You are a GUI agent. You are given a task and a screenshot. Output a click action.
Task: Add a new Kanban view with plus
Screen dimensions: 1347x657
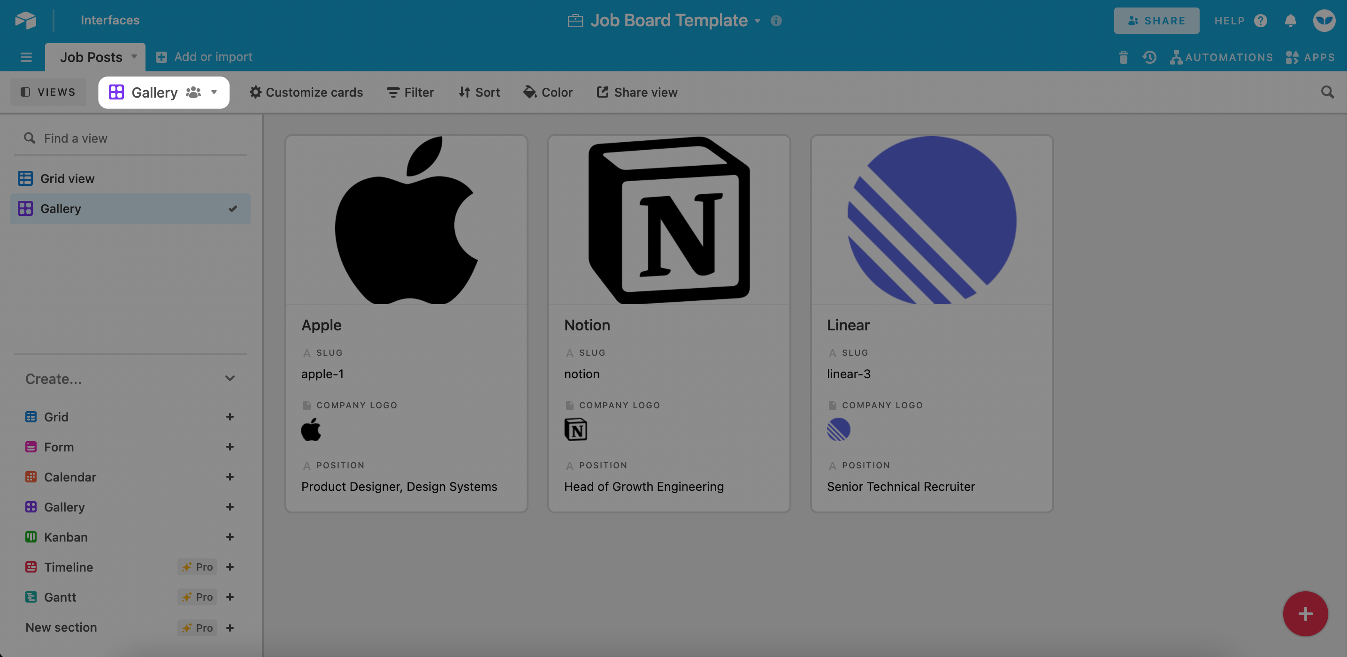[x=230, y=537]
